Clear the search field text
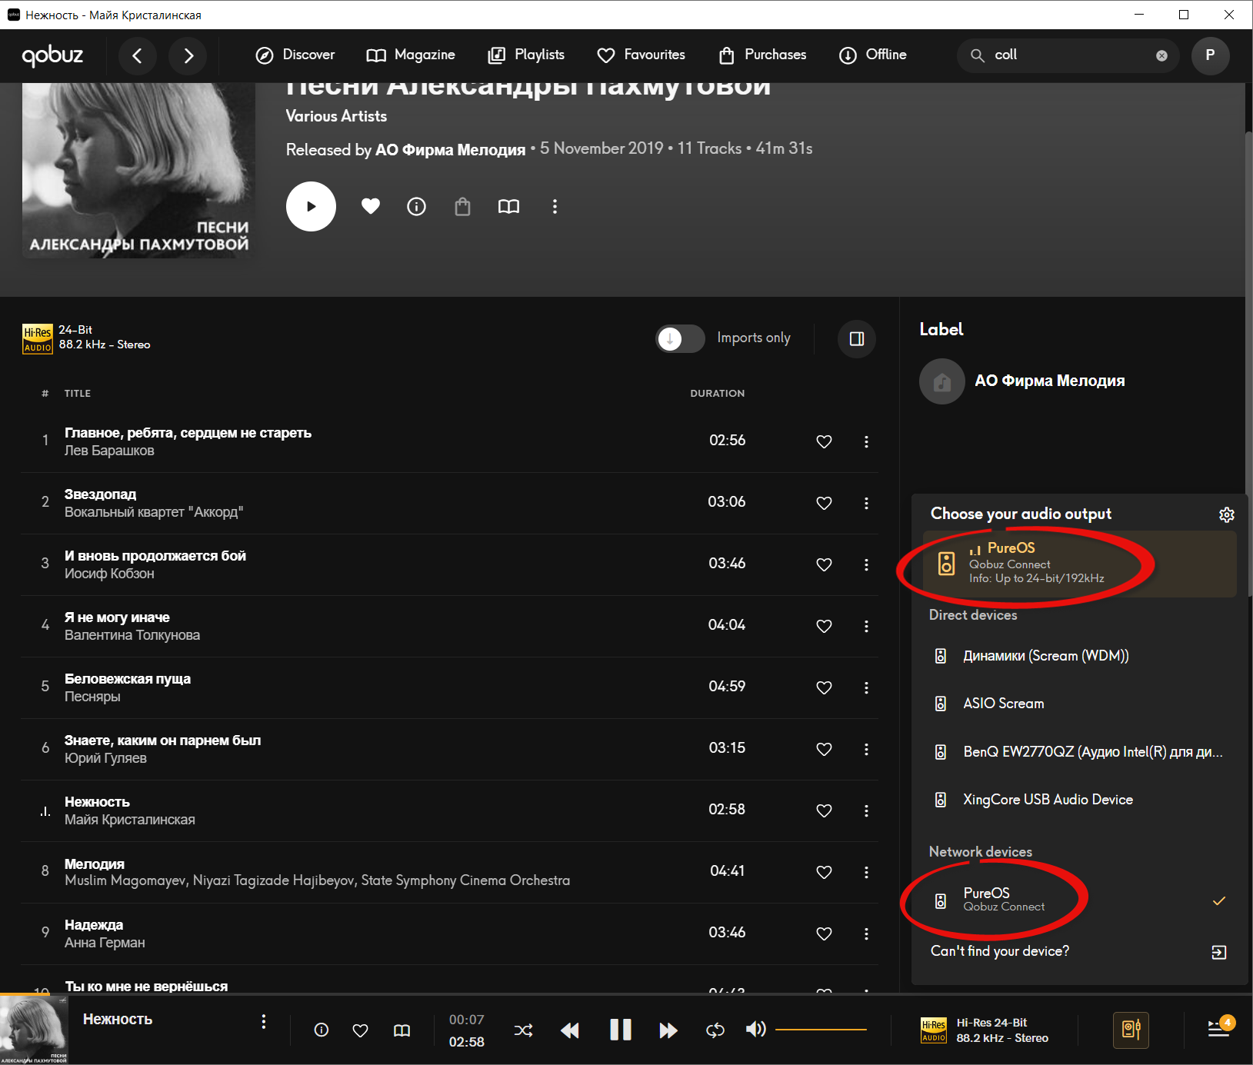The image size is (1253, 1065). tap(1161, 55)
